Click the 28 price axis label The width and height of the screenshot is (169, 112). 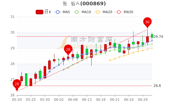[12, 64]
